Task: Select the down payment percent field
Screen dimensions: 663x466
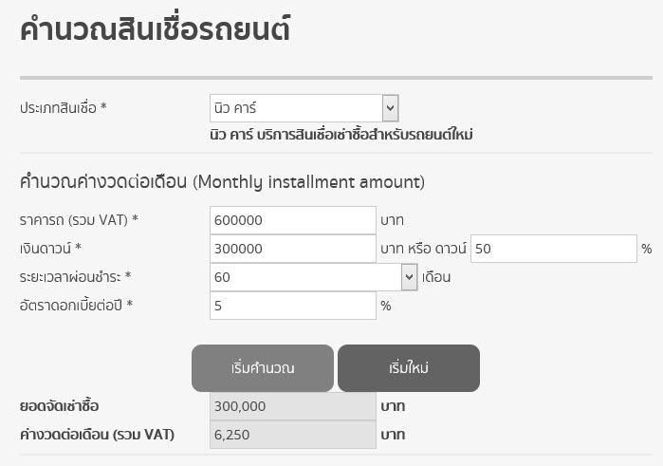Action: pyautogui.click(x=553, y=249)
